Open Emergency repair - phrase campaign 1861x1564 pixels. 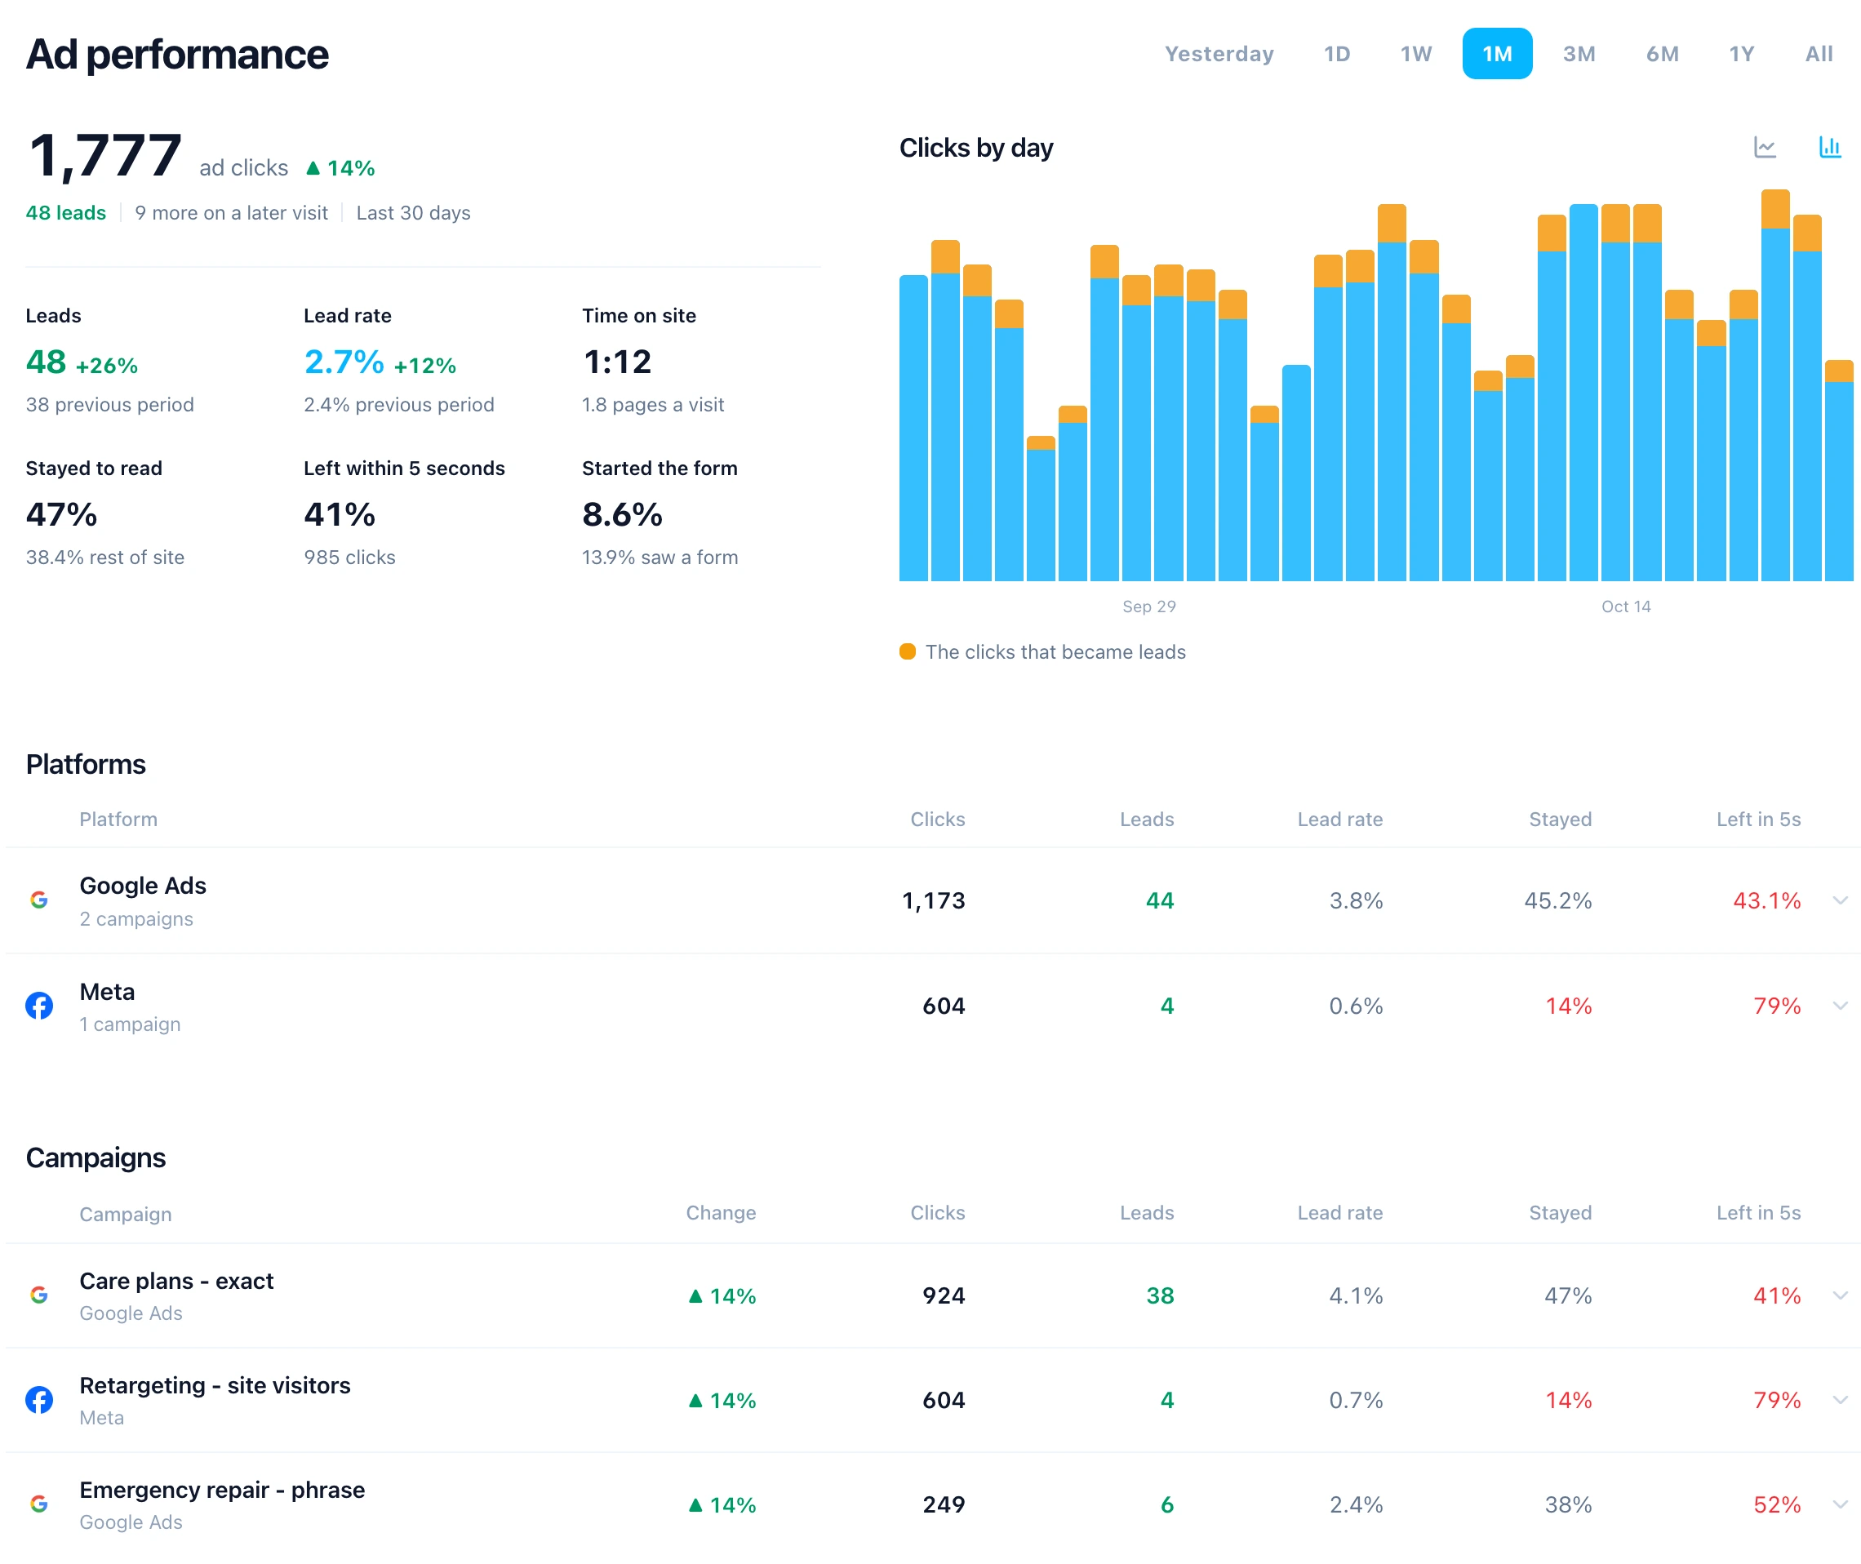(222, 1491)
